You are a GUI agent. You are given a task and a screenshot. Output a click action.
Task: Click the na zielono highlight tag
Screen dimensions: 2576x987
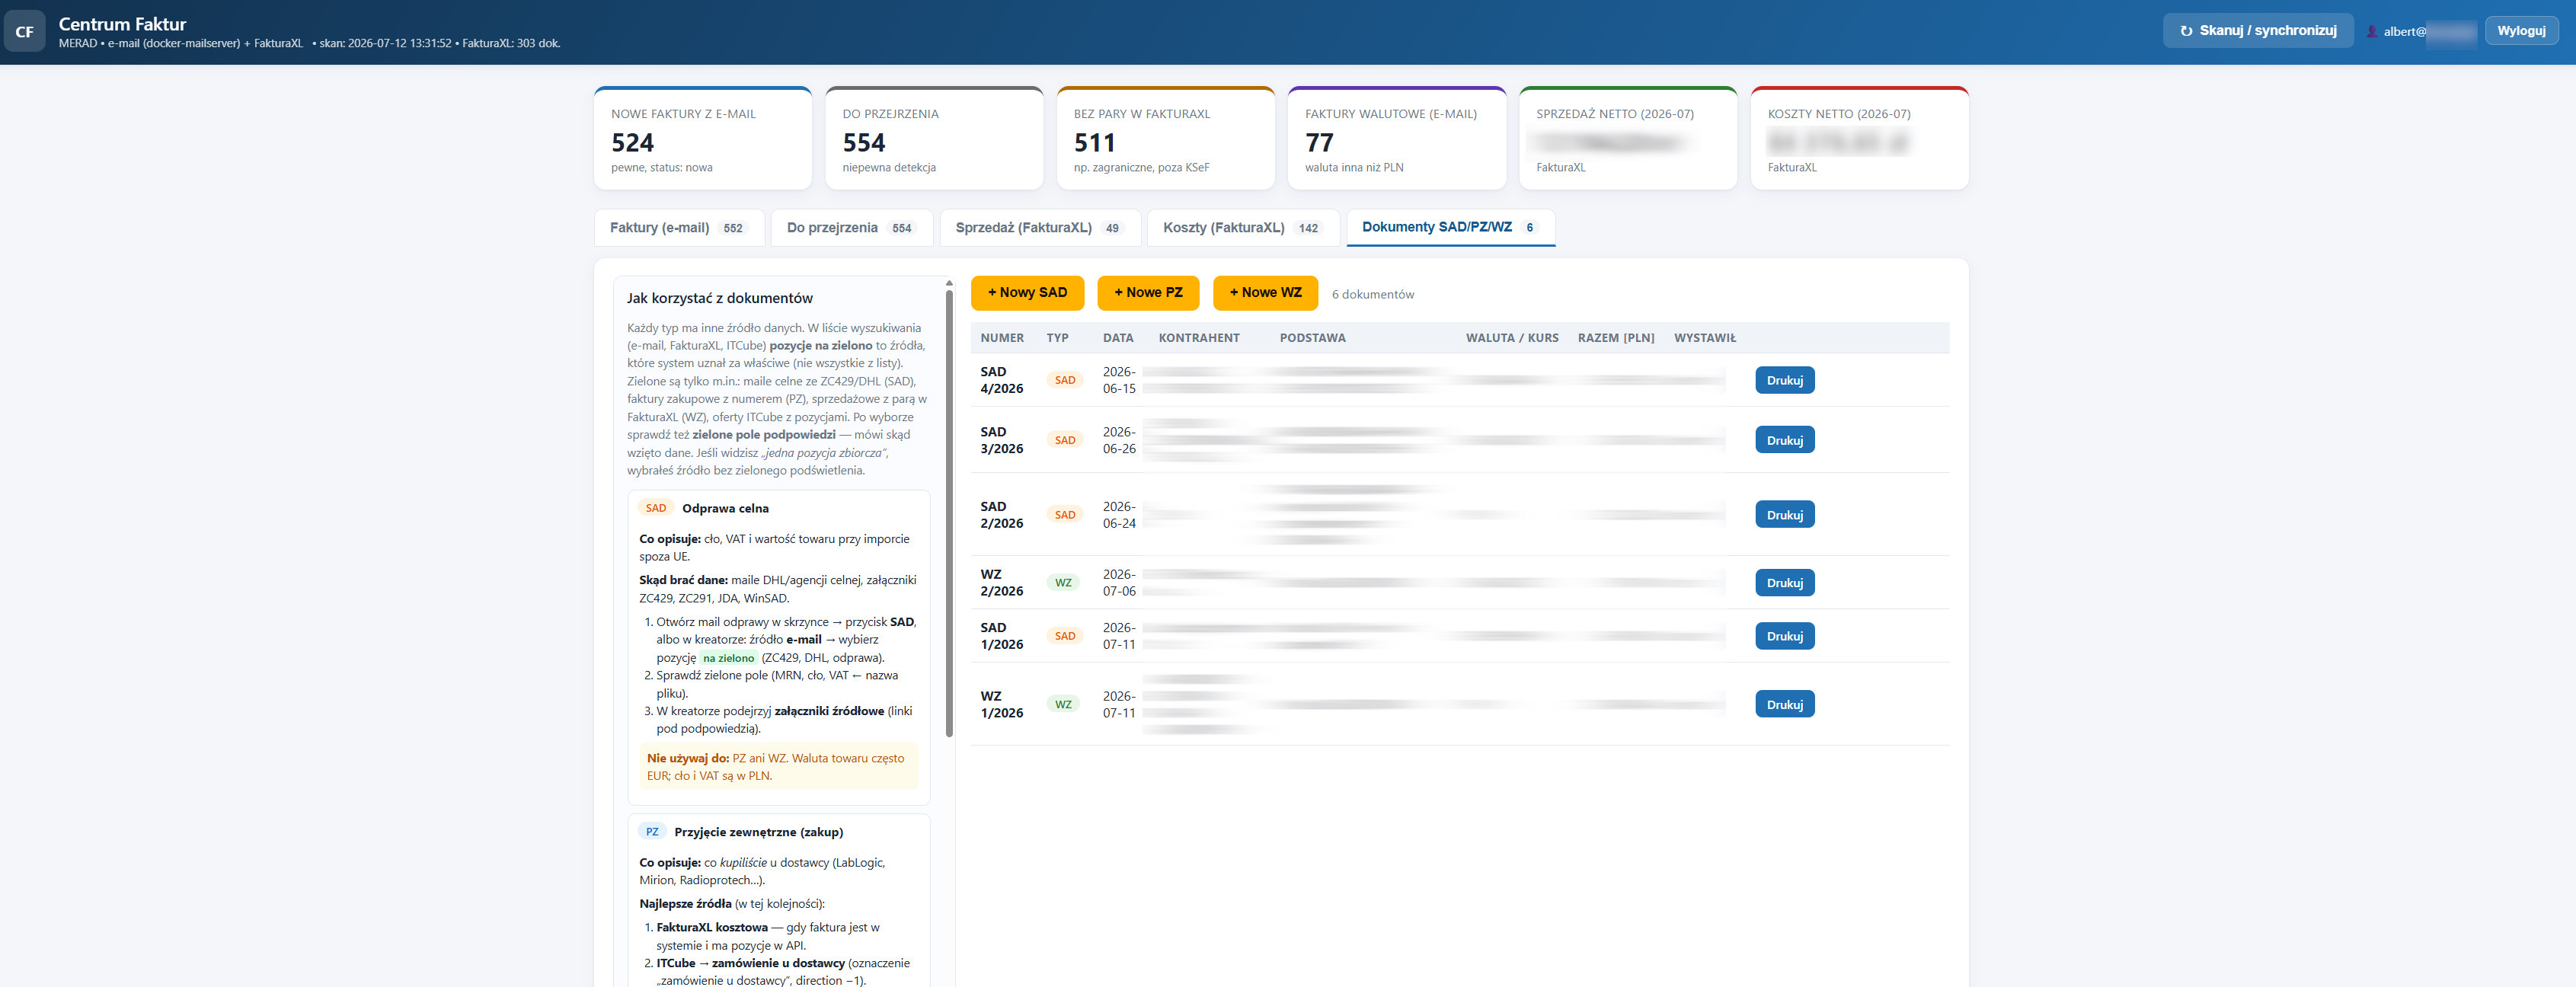728,658
